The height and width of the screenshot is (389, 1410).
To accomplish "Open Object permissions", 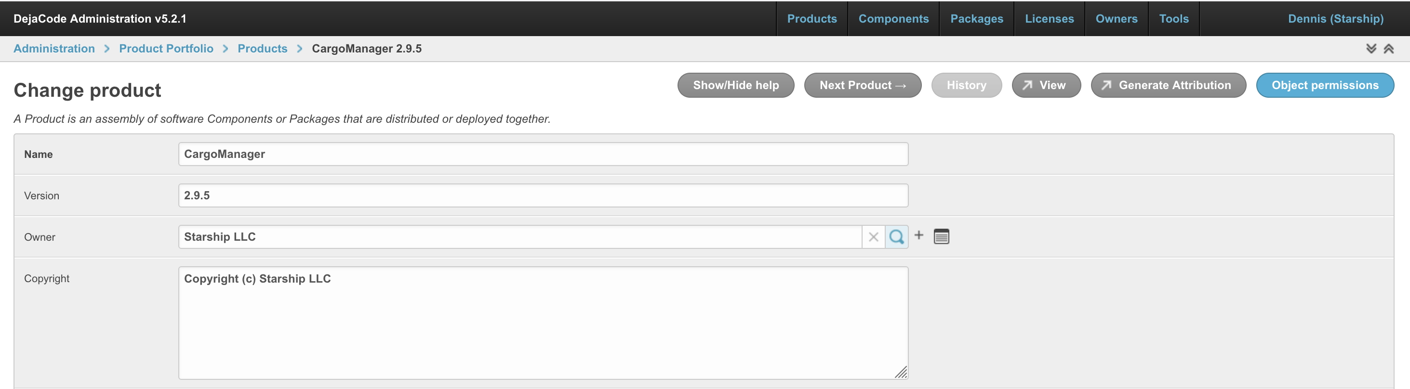I will coord(1325,85).
